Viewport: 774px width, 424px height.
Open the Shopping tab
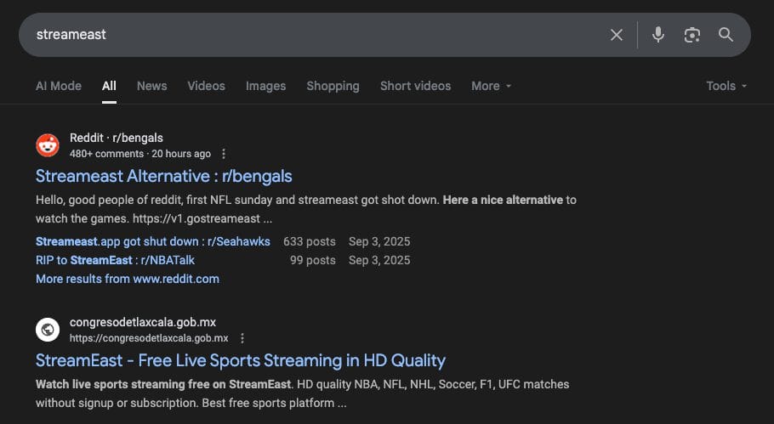[333, 86]
